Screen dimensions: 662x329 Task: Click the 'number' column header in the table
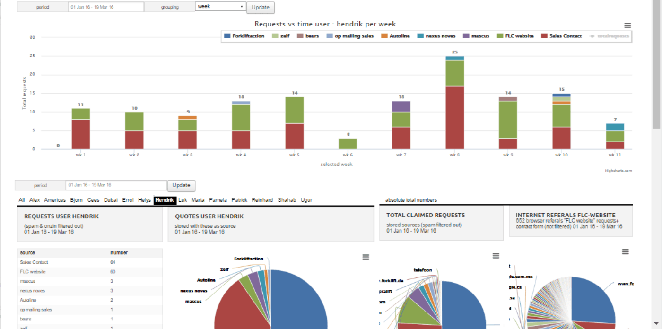point(119,253)
